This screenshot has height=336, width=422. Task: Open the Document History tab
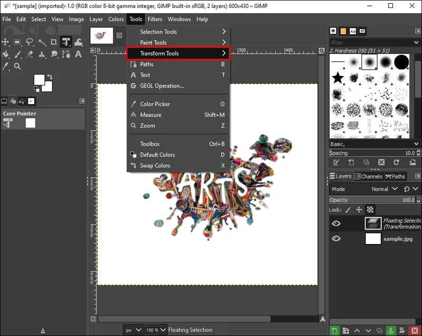pos(362,31)
